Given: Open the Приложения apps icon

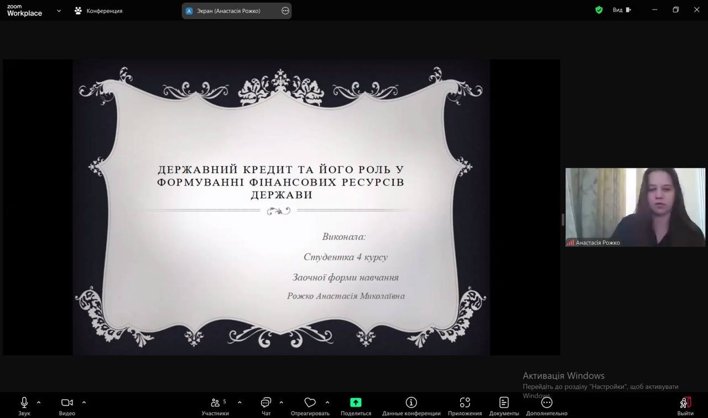Looking at the screenshot, I should [x=465, y=403].
